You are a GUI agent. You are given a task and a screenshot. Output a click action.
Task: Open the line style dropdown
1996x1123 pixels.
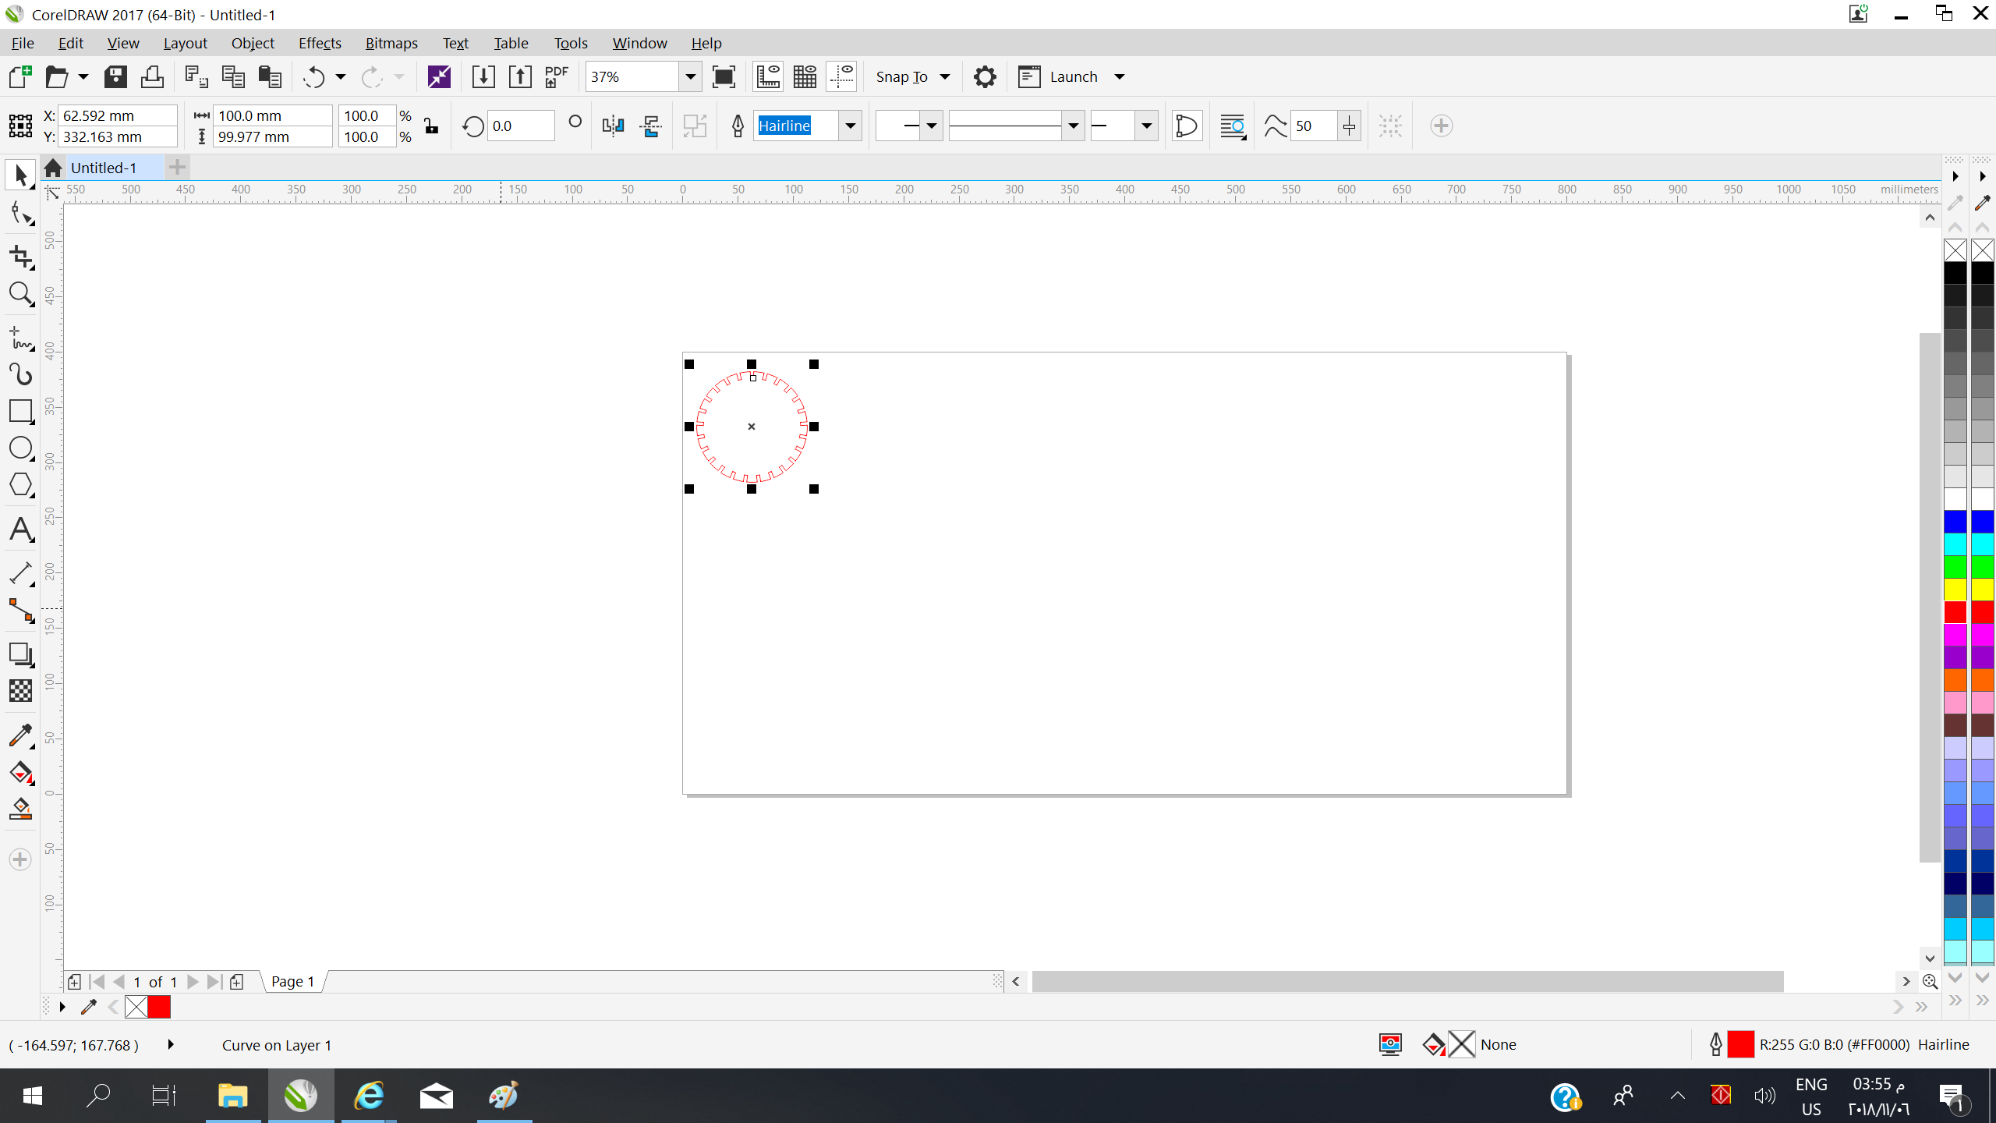[x=1074, y=126]
